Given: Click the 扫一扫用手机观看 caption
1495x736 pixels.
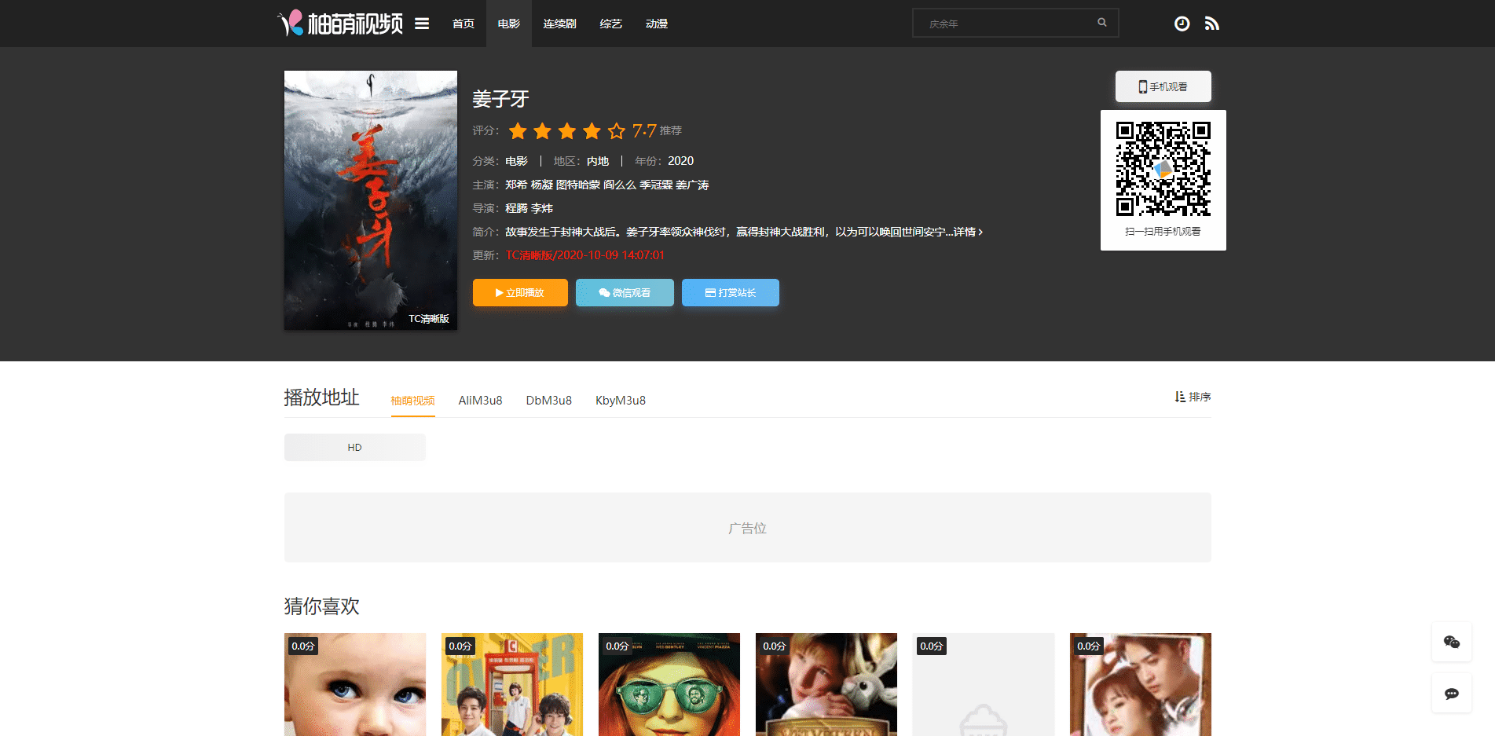Looking at the screenshot, I should pyautogui.click(x=1163, y=232).
